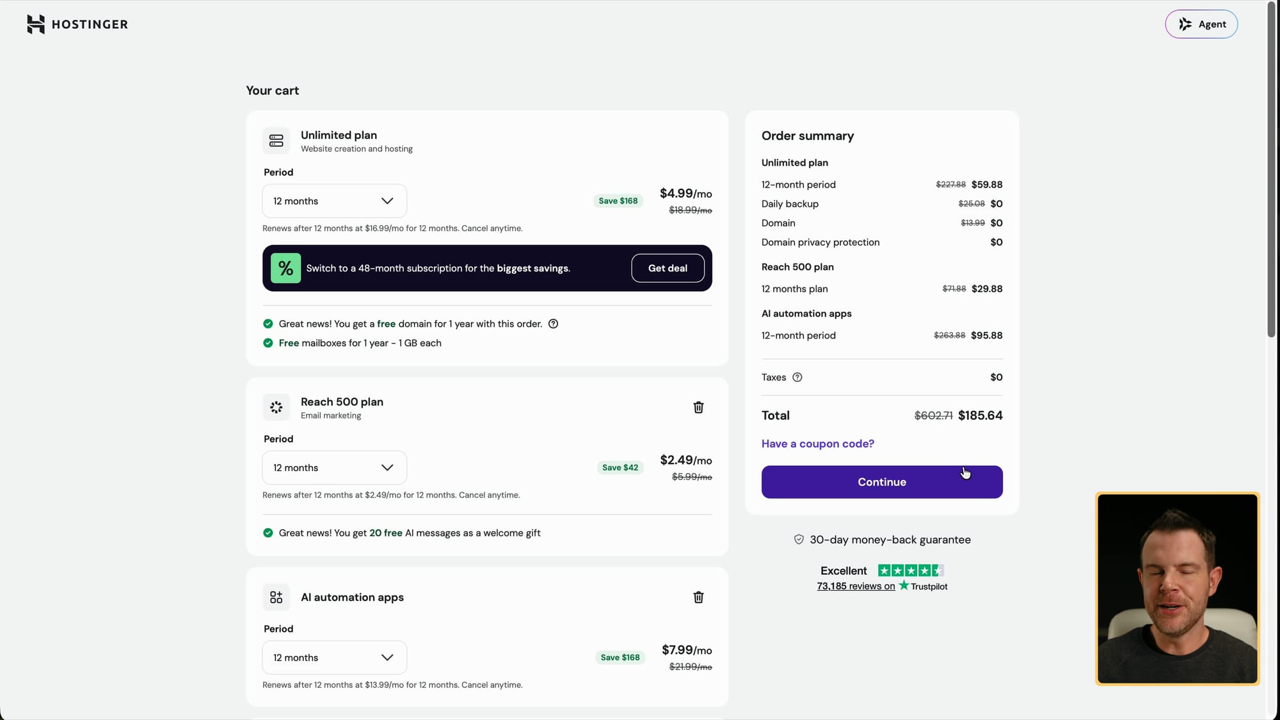Viewport: 1280px width, 720px height.
Task: Click the $4.99/mo price
Action: 686,193
